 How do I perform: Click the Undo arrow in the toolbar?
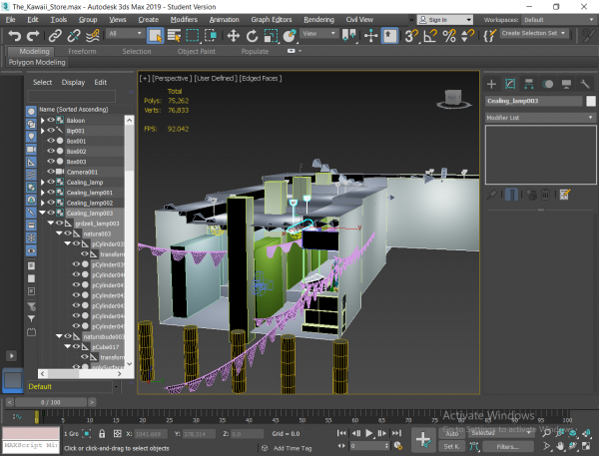click(13, 35)
